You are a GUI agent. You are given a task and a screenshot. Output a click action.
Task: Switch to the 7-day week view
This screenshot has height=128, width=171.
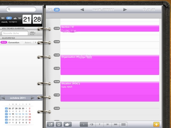point(99,124)
